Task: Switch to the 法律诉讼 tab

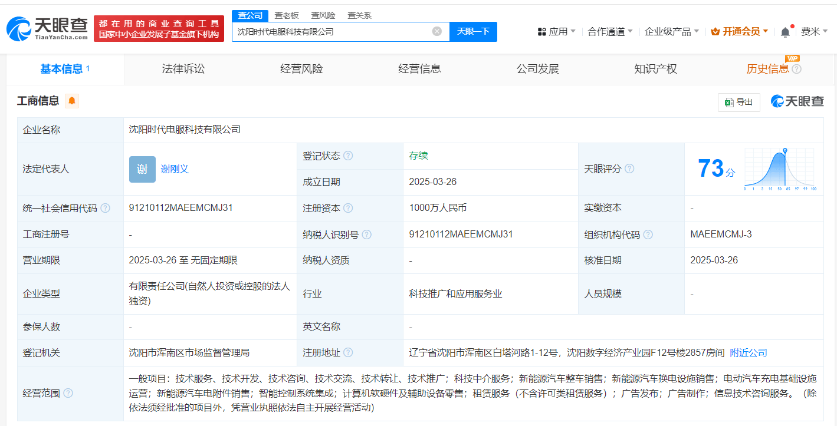Action: tap(183, 69)
